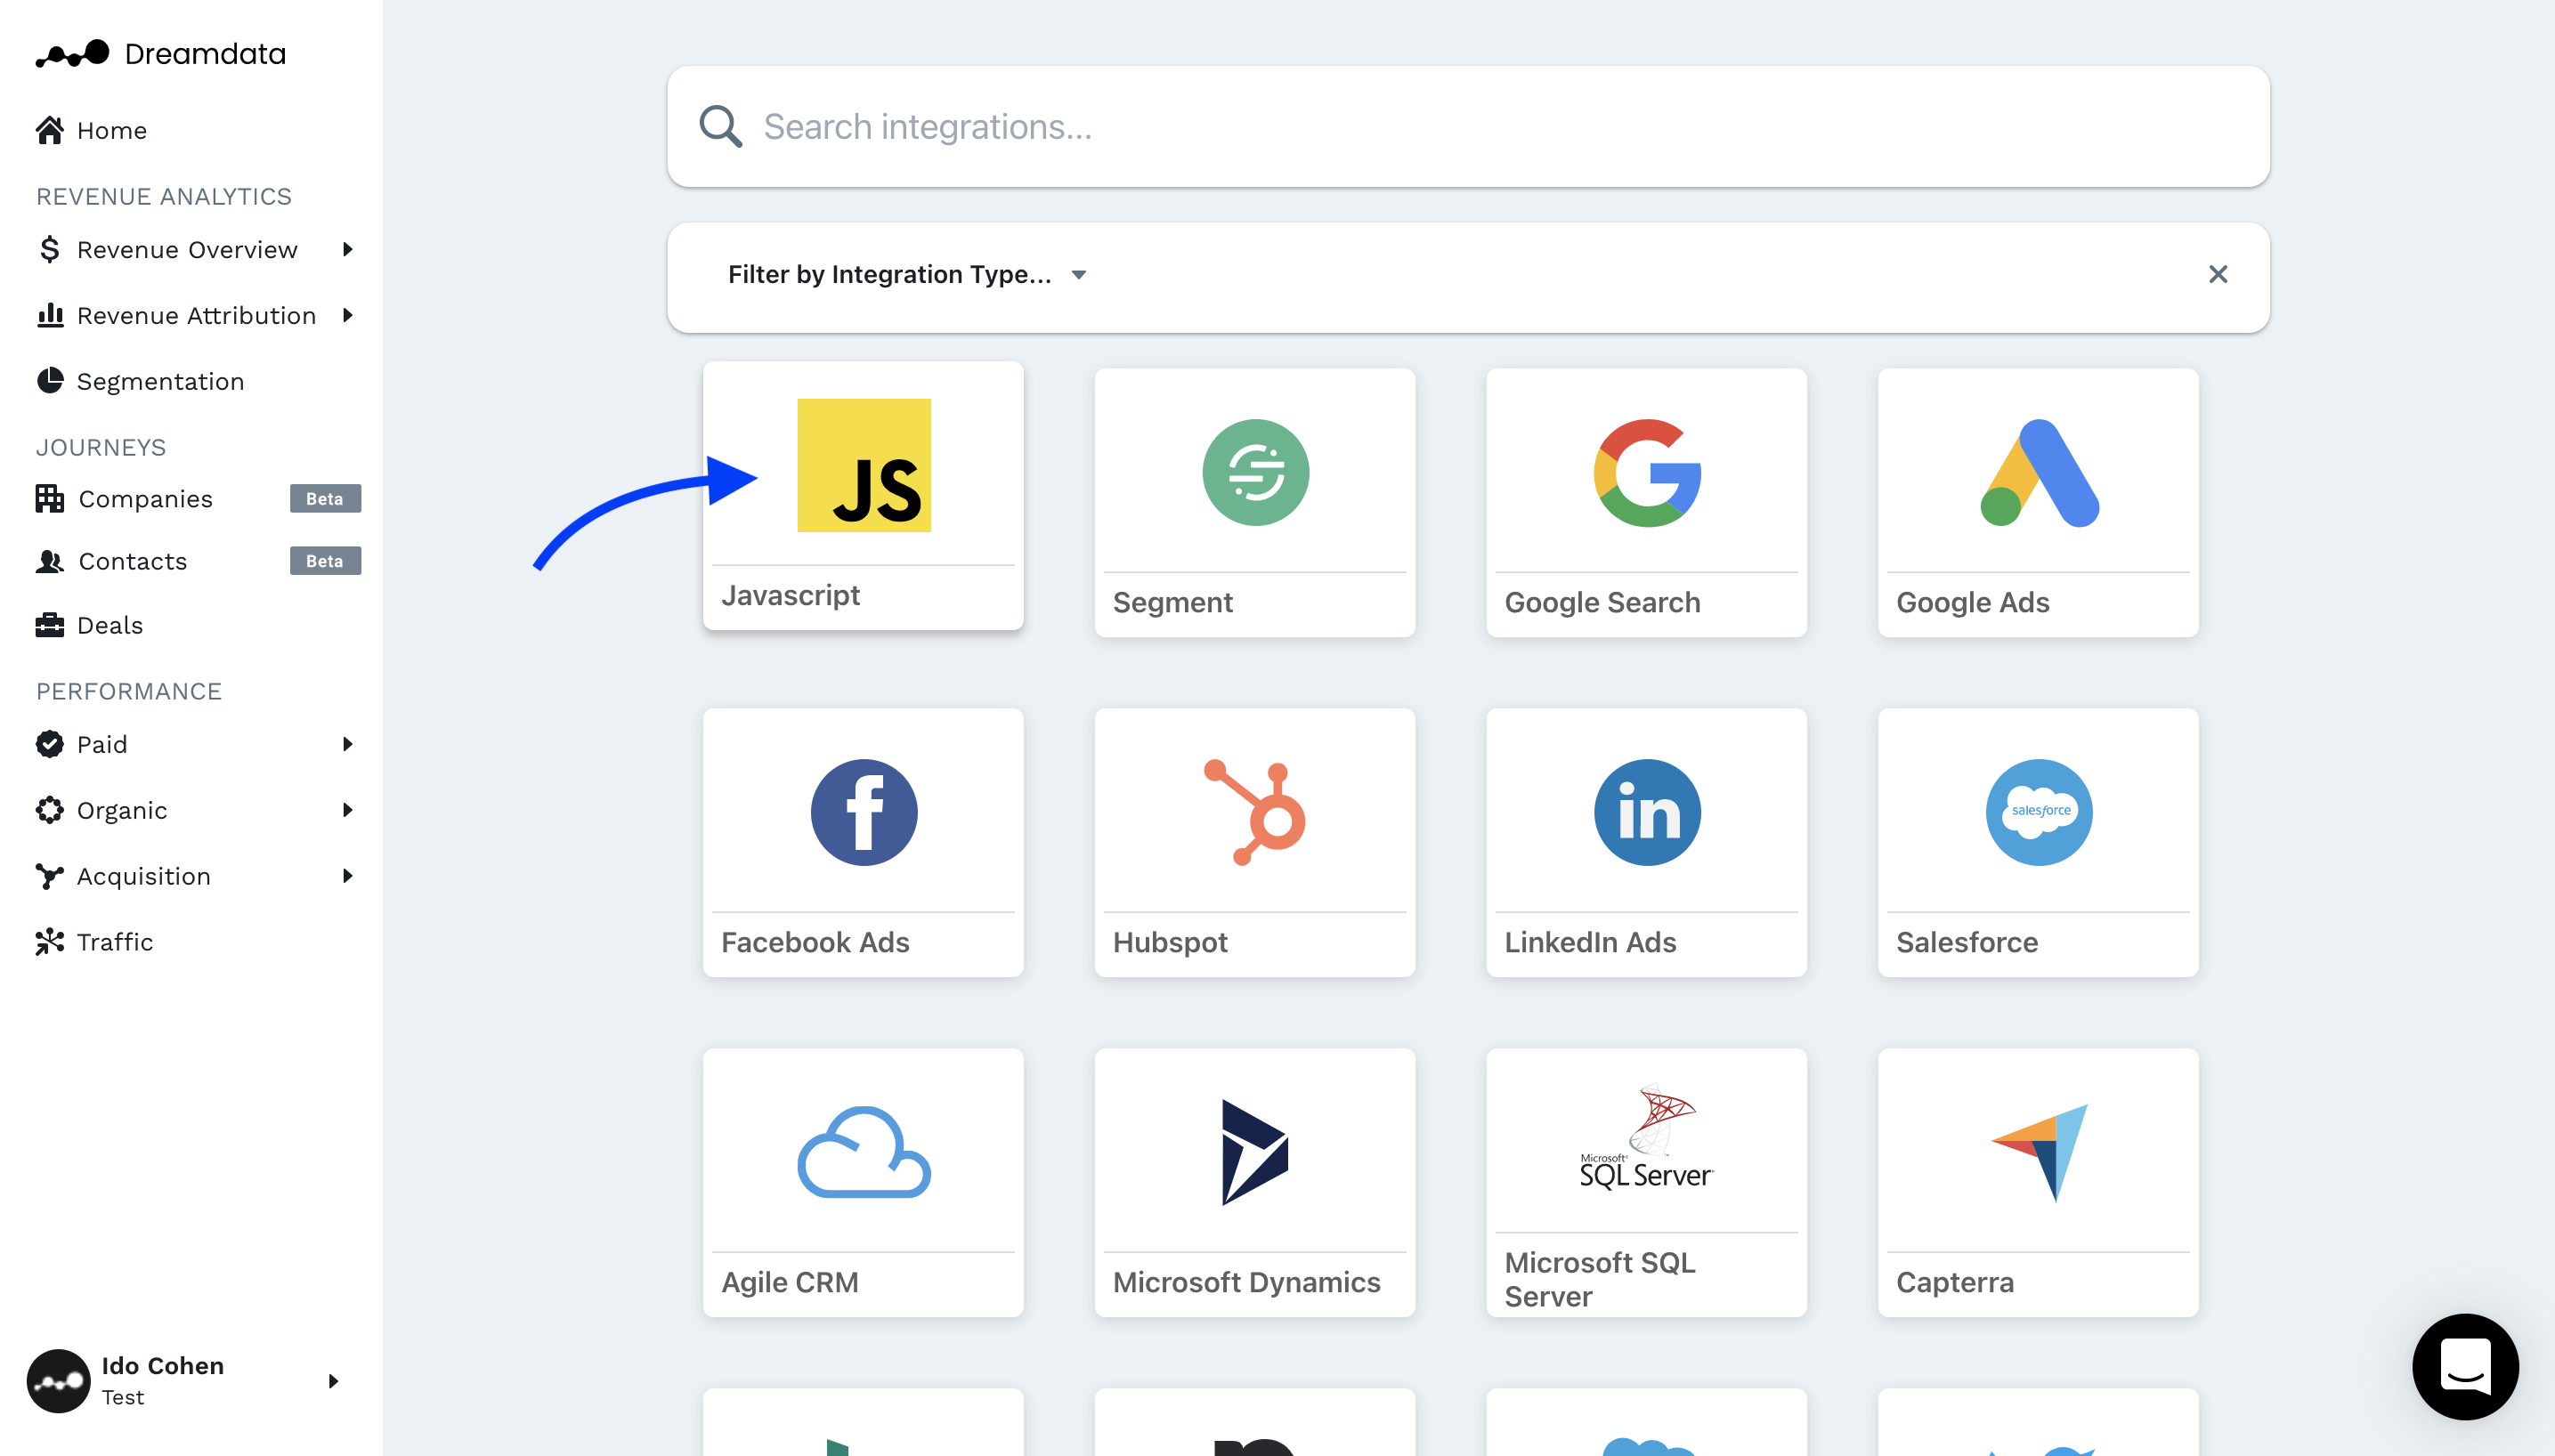Select the Microsoft Dynamics logo
Screen dimensions: 2555x1456
coord(1255,1152)
